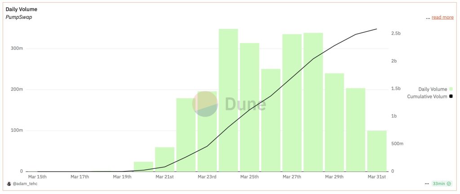The image size is (460, 194).
Task: Click the small Mar 20th volume bar
Action: tap(143, 167)
